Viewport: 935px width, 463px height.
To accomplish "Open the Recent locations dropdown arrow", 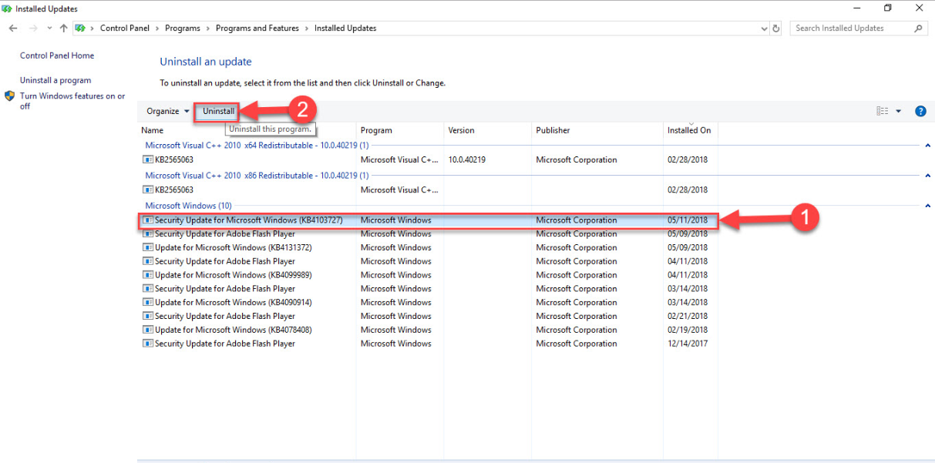I will click(49, 29).
